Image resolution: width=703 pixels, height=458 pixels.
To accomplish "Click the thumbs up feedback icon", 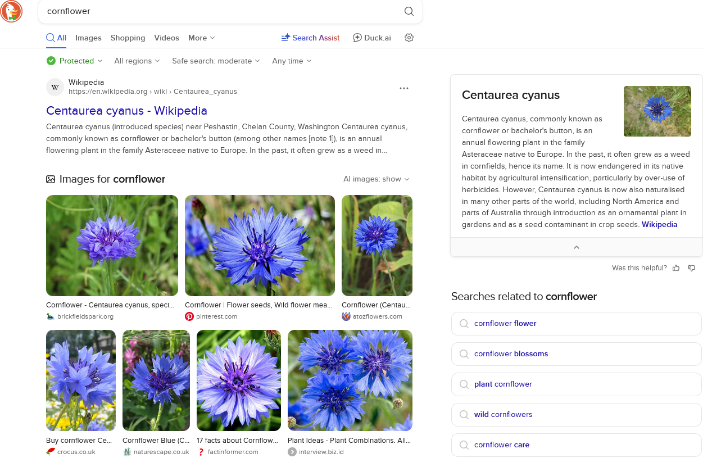I will 676,268.
